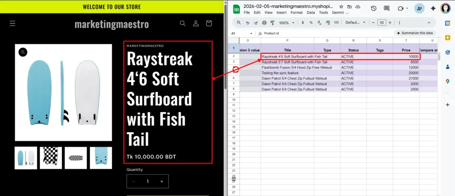
Task: Star the spreadsheet document
Action: [x=341, y=7]
